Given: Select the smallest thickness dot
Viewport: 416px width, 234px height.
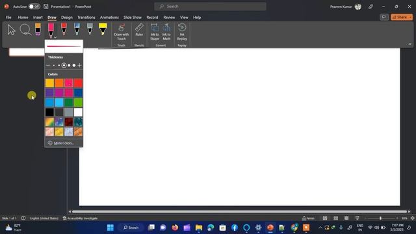Looking at the screenshot, I should point(54,65).
